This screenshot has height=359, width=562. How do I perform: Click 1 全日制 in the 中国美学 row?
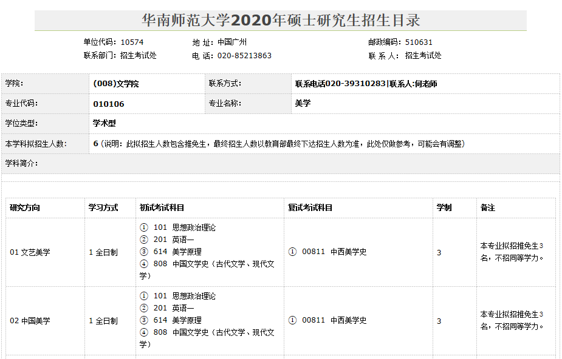coord(103,321)
